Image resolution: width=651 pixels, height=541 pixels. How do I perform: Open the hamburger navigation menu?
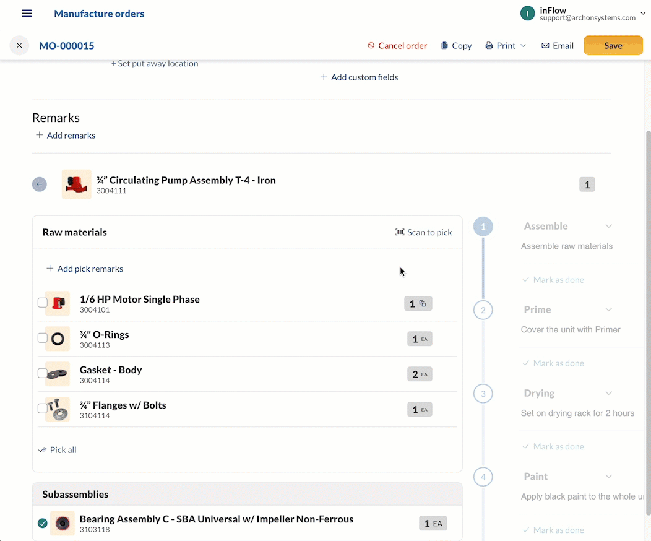pyautogui.click(x=27, y=13)
